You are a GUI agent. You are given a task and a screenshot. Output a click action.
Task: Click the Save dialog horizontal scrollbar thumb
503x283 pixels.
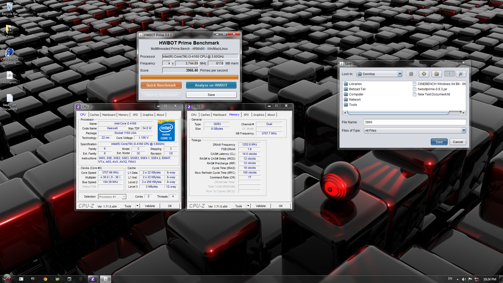(x=398, y=113)
